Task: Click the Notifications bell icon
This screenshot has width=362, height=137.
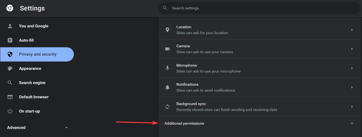Action: tap(167, 87)
